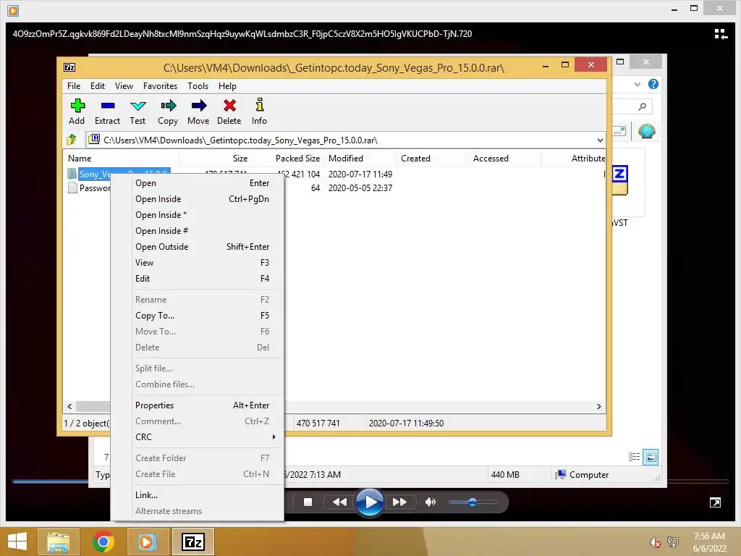
Task: Click the 7-Zip address path field
Action: [345, 140]
